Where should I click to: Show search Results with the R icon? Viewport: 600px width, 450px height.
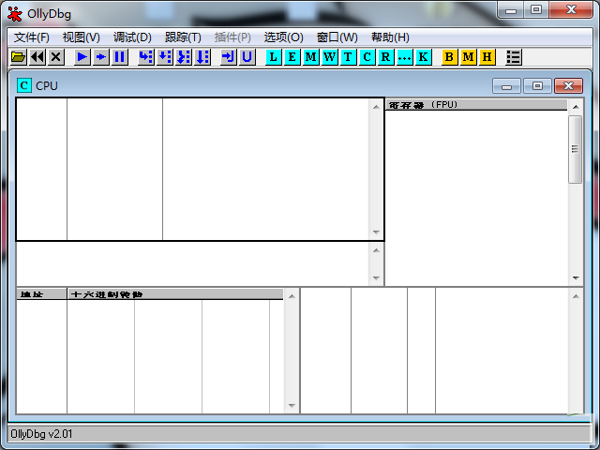(385, 57)
